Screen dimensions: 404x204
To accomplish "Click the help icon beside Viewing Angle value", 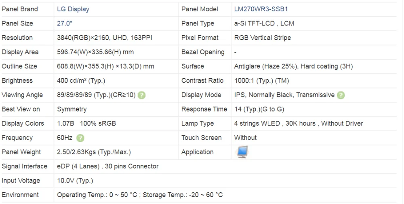I will pyautogui.click(x=142, y=95).
